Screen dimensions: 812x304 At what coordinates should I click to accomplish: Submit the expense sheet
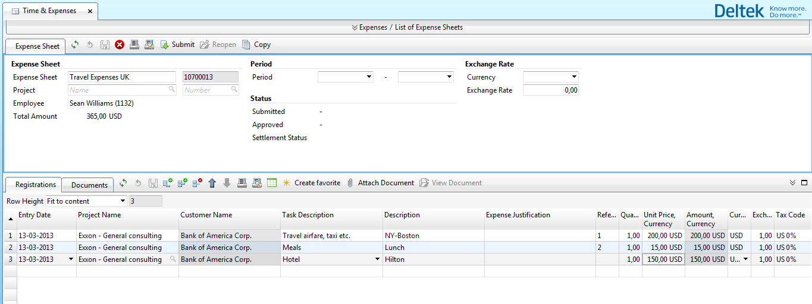tap(177, 45)
